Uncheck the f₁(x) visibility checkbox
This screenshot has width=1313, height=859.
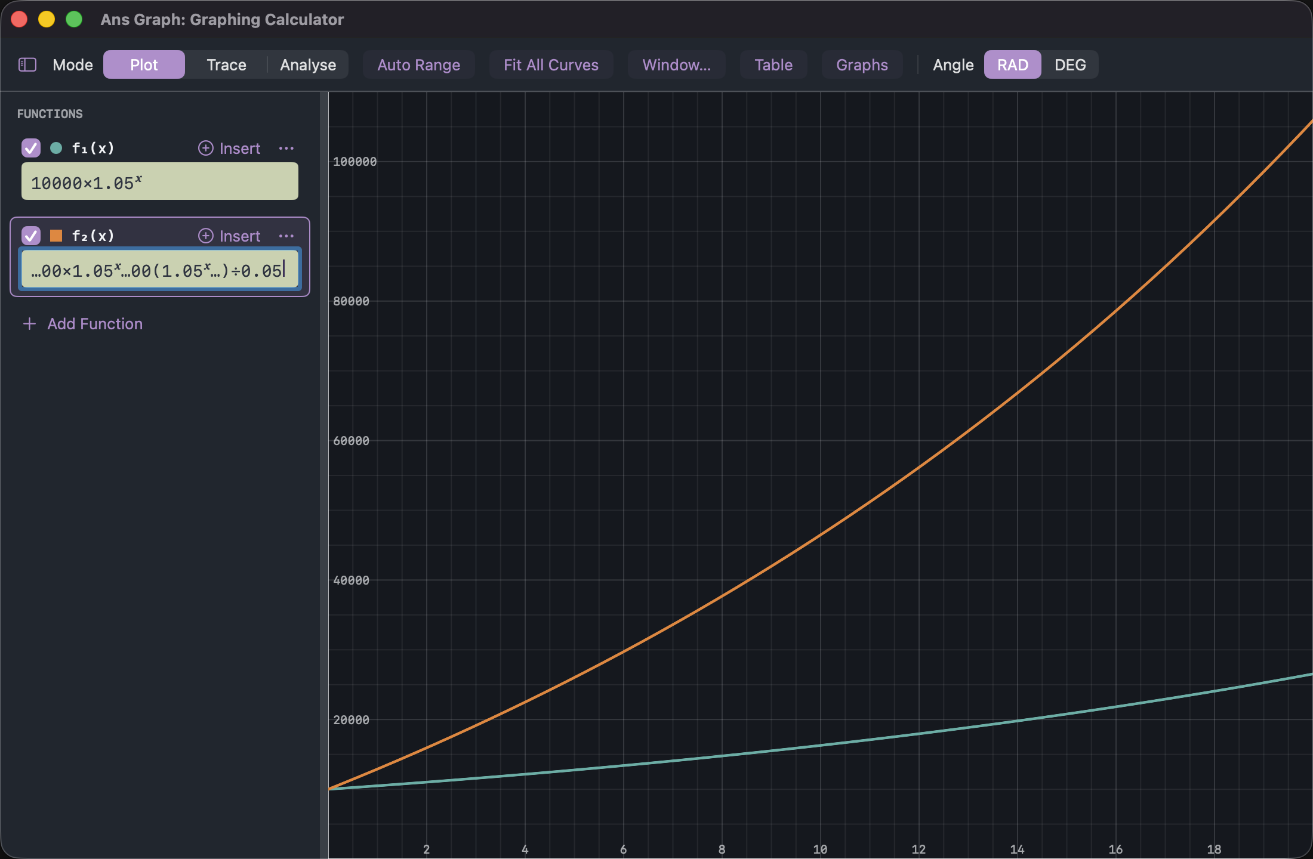(31, 148)
